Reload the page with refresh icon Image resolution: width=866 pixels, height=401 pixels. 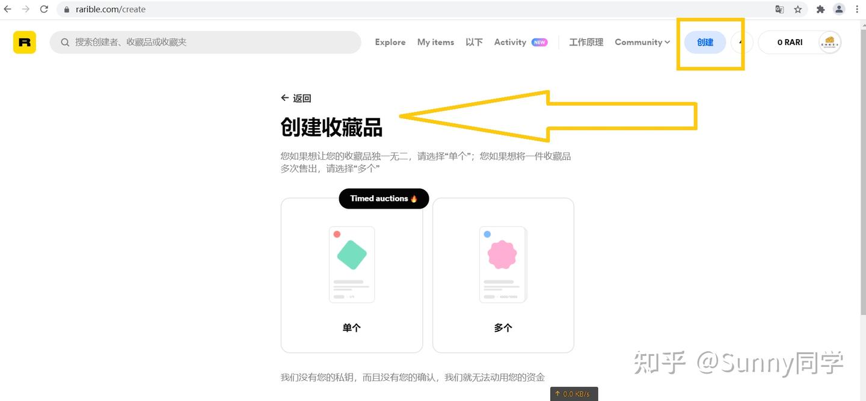(43, 9)
